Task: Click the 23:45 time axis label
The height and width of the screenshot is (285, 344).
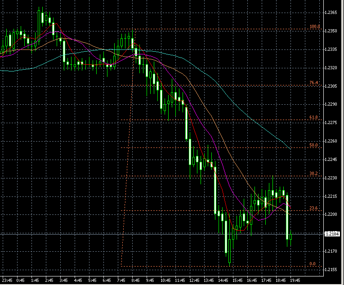Action: (7, 281)
